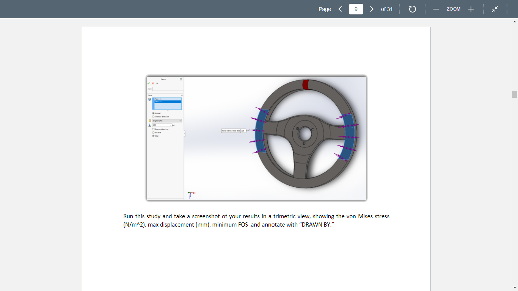Zoom in with the plus button
Image resolution: width=518 pixels, height=291 pixels.
tap(471, 9)
